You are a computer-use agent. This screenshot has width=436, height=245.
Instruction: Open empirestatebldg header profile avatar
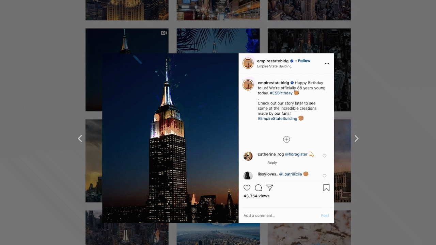coord(248,63)
